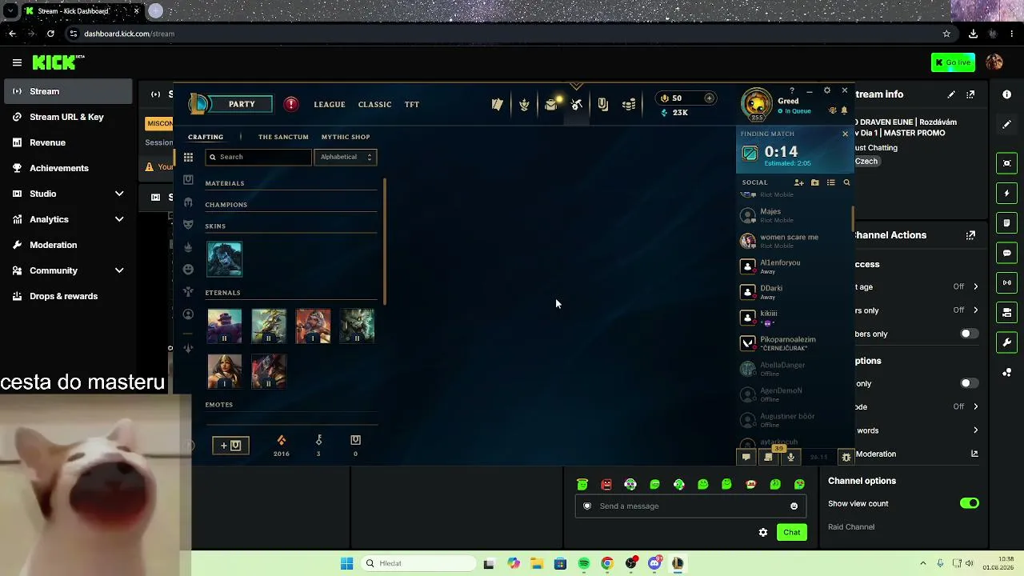
Task: Open the Kick hamburger menu
Action: point(17,62)
